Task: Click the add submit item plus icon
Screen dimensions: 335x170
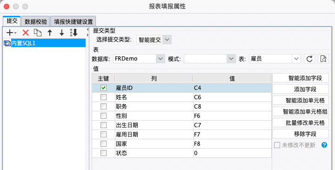Action: point(11,33)
